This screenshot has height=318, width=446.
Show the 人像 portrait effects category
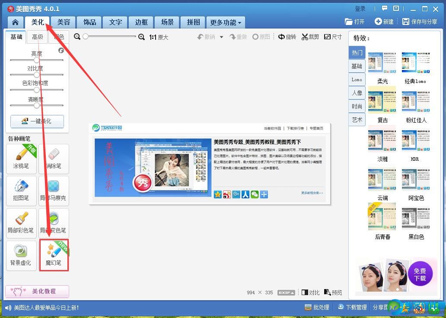[x=357, y=93]
